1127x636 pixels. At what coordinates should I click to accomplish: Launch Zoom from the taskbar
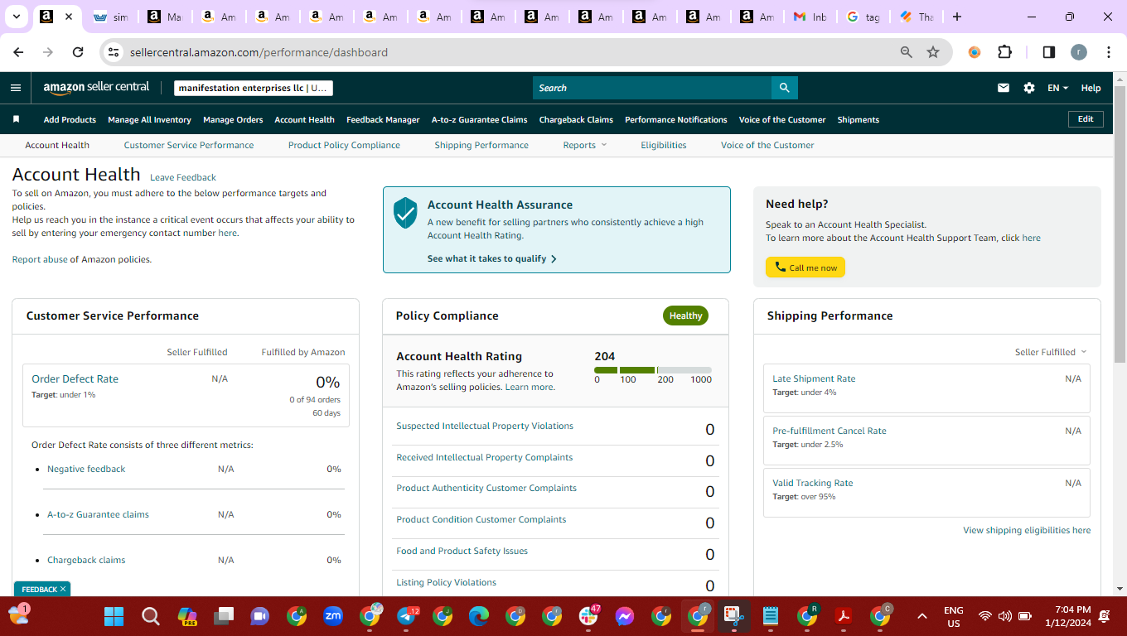point(333,616)
